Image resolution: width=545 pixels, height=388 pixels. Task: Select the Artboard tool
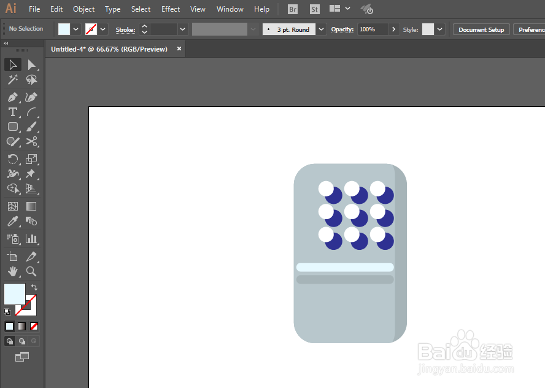pos(13,257)
